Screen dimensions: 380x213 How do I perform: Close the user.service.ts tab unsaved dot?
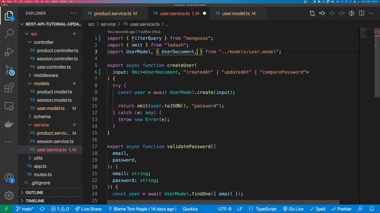pos(204,13)
